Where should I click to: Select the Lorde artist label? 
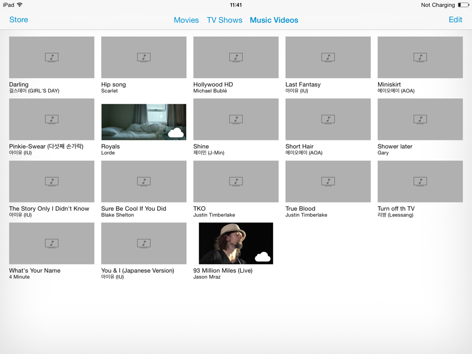click(x=108, y=153)
